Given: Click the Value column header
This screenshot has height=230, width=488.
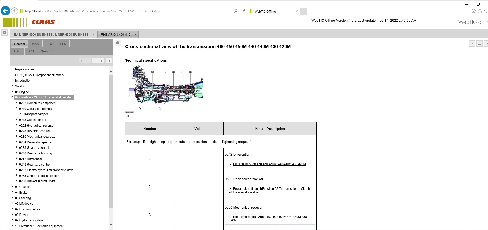Looking at the screenshot, I should click(x=199, y=129).
